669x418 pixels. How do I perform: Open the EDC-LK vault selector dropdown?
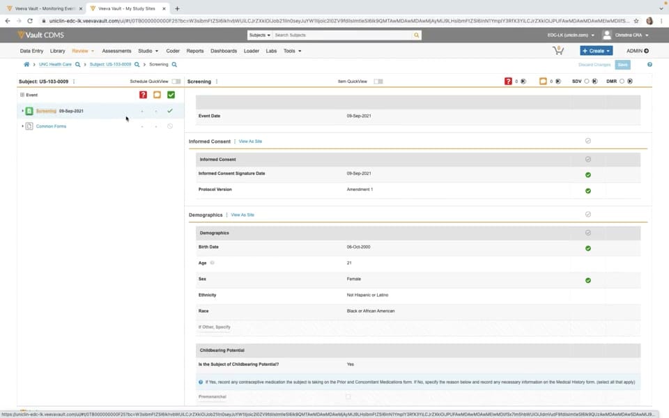click(x=571, y=35)
